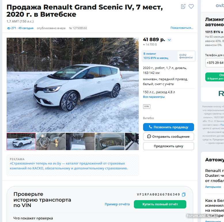Screen dimensions: 224x222
Task: Click the av.by финансы logo
Action: click(186, 56)
